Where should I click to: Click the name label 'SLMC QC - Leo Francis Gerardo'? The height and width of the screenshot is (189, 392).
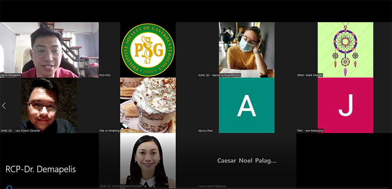click(x=21, y=131)
